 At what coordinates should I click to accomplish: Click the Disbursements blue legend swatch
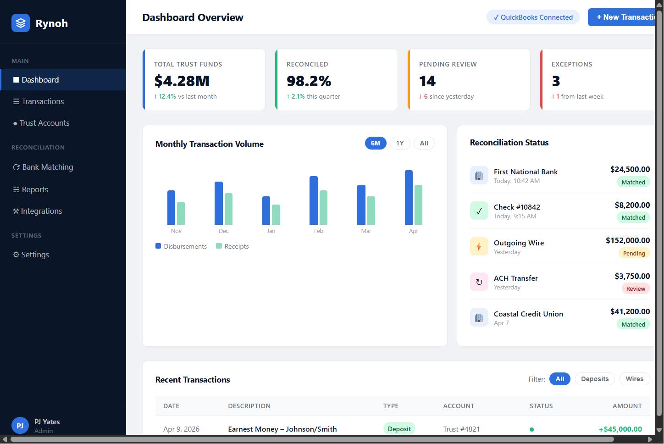pos(158,246)
